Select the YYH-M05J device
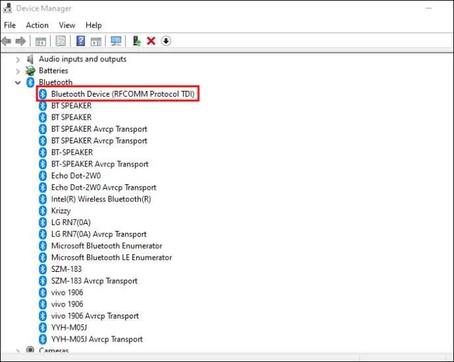 pos(69,328)
